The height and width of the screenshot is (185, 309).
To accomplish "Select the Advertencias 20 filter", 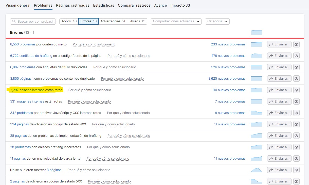I will 114,21.
